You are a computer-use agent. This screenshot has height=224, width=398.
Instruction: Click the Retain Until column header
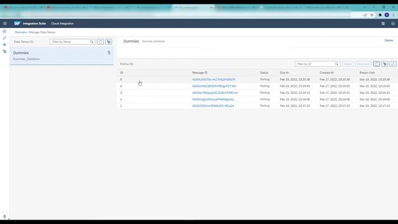(367, 73)
